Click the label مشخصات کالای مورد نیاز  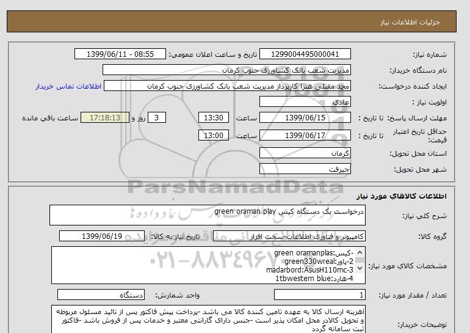coord(407,266)
